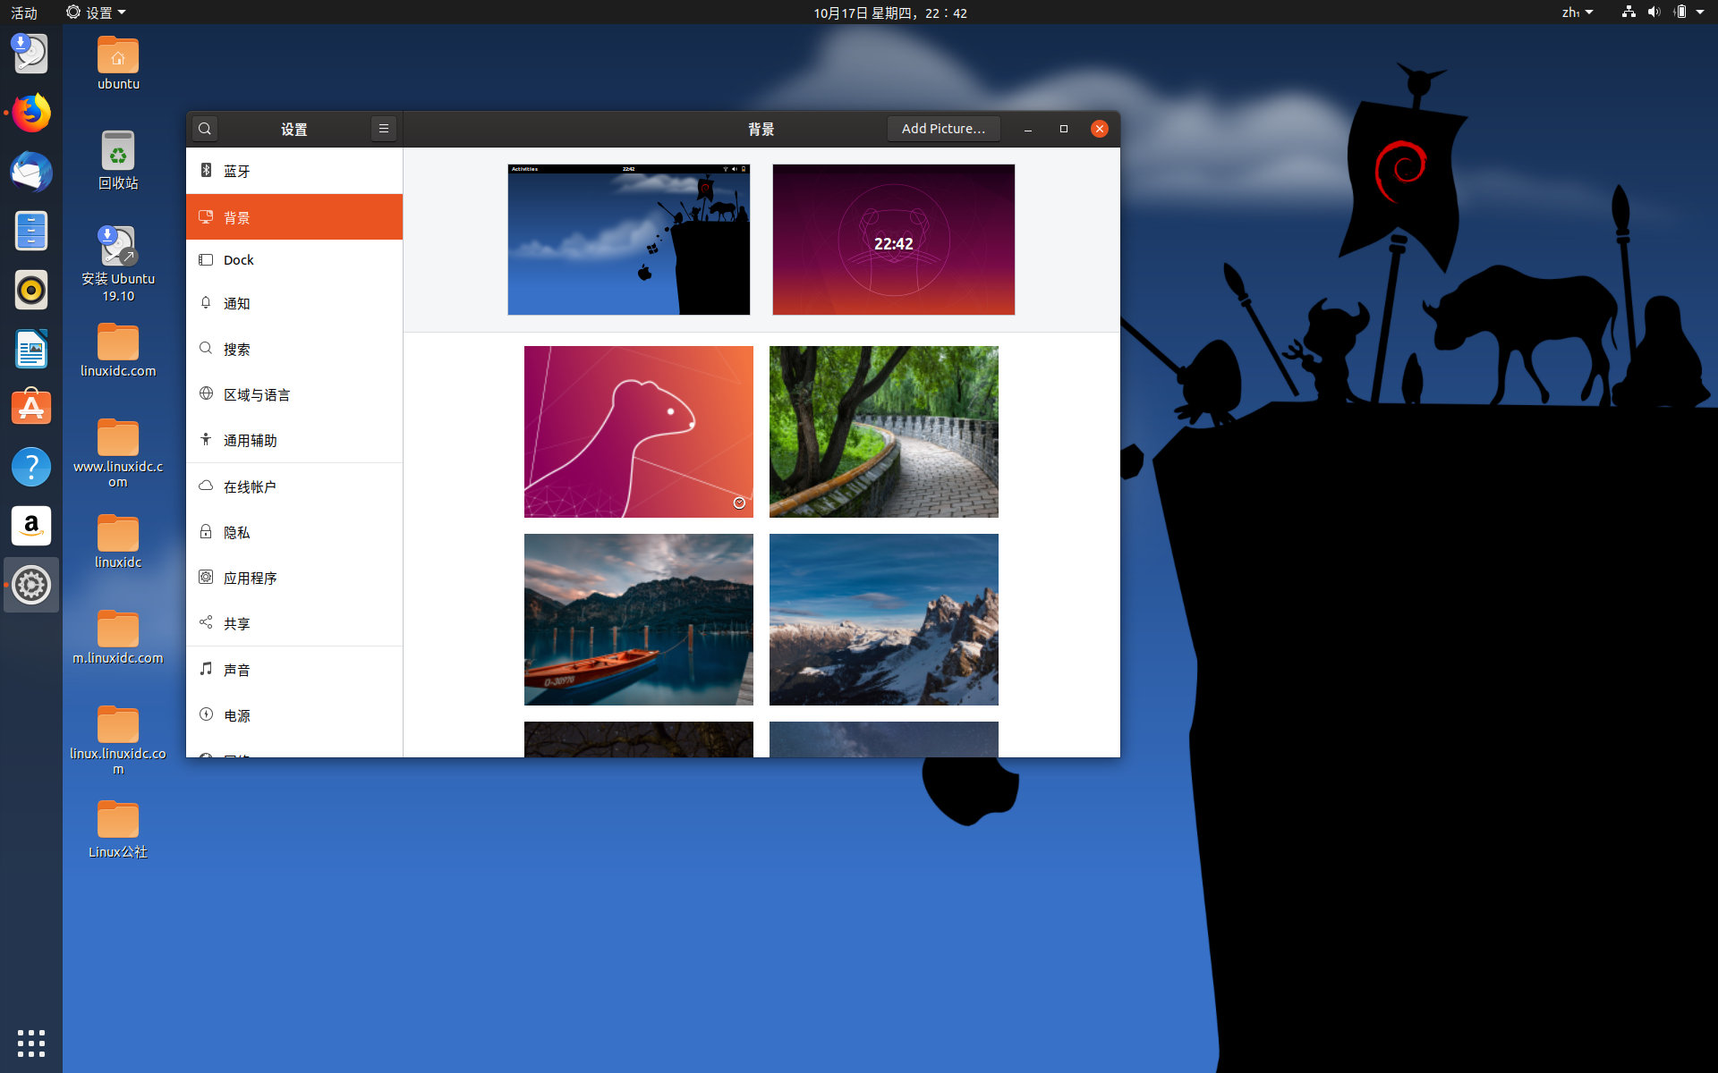Screen dimensions: 1718x1073
Task: Select the lock screen preview thumbnail
Action: click(x=893, y=240)
